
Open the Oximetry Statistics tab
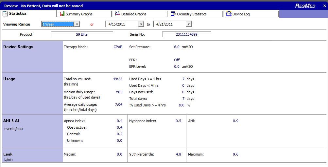click(x=195, y=14)
